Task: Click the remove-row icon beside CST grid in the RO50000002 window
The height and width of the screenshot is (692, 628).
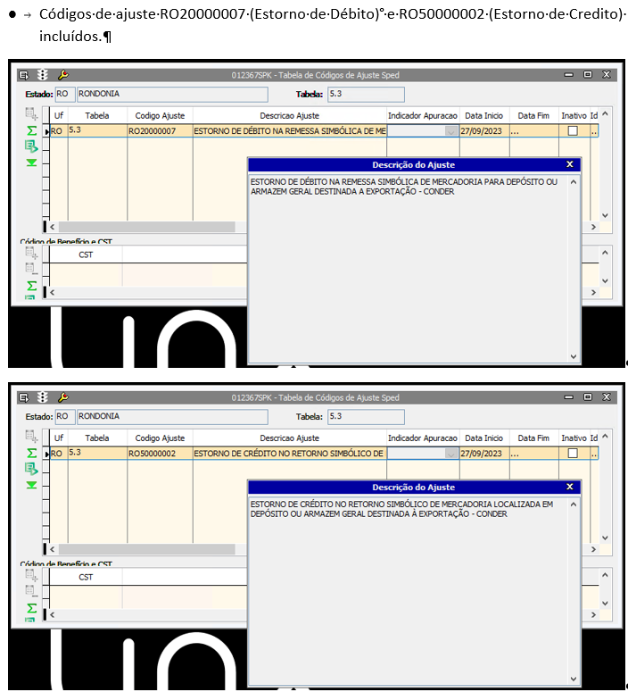Action: (x=31, y=591)
